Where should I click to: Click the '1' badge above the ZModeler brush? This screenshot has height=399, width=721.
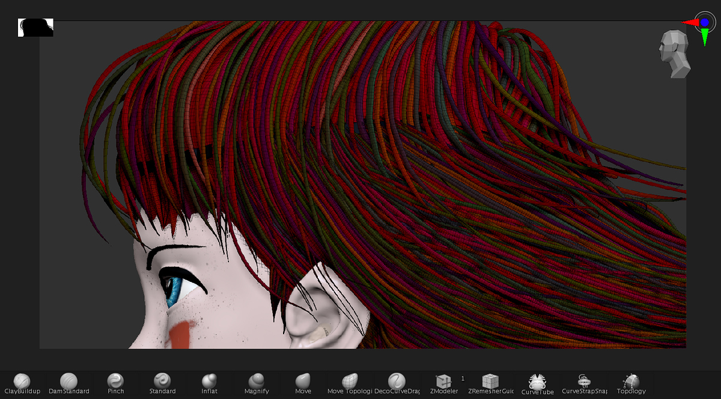pyautogui.click(x=463, y=378)
